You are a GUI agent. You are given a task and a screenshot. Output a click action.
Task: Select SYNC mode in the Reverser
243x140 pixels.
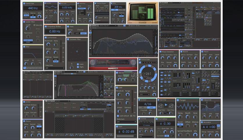pos(151,107)
